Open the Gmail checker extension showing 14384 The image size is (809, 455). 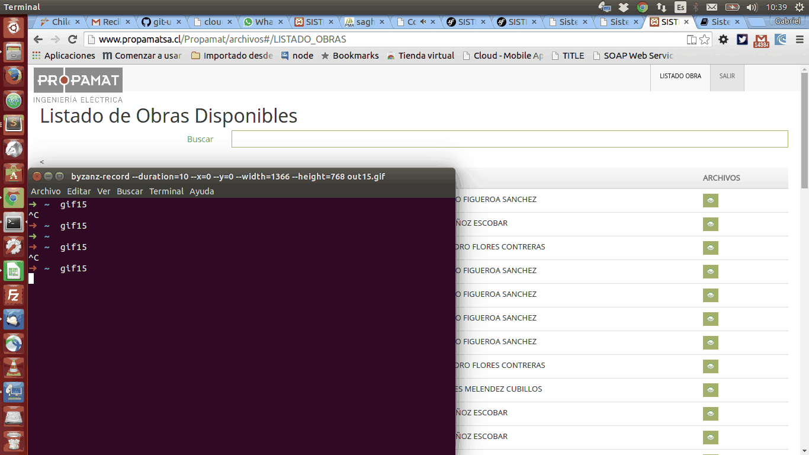pyautogui.click(x=761, y=40)
